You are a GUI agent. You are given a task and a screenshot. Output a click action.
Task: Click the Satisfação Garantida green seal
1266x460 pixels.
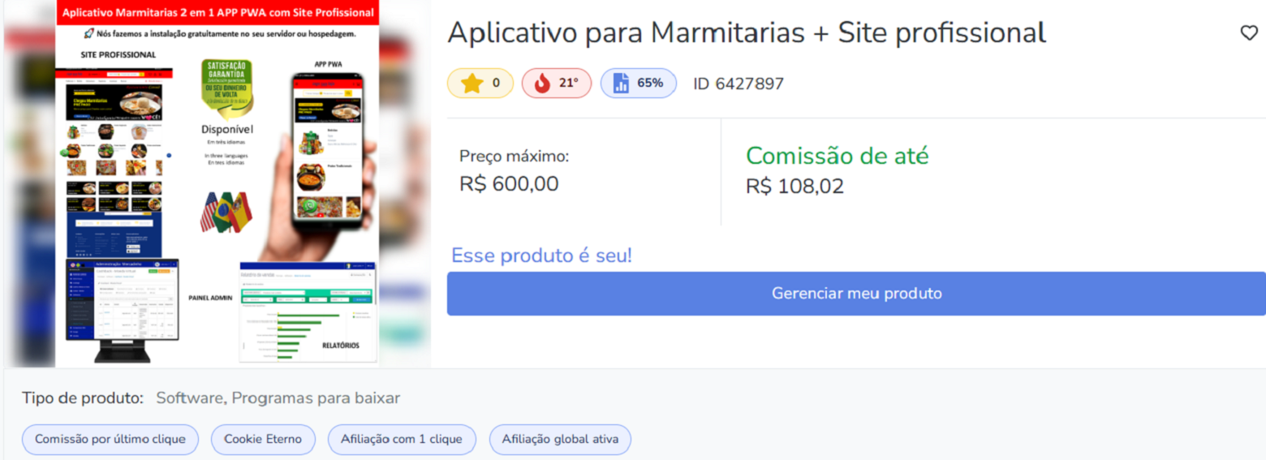pyautogui.click(x=227, y=88)
